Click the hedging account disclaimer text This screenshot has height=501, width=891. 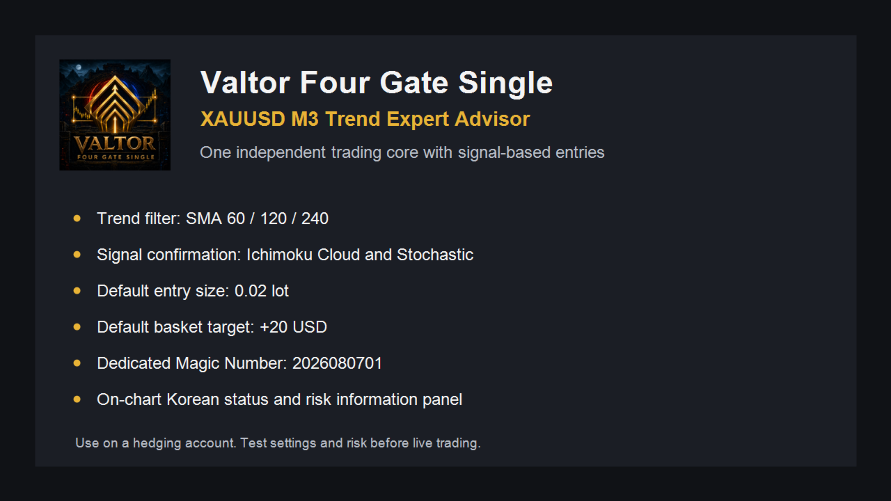278,443
